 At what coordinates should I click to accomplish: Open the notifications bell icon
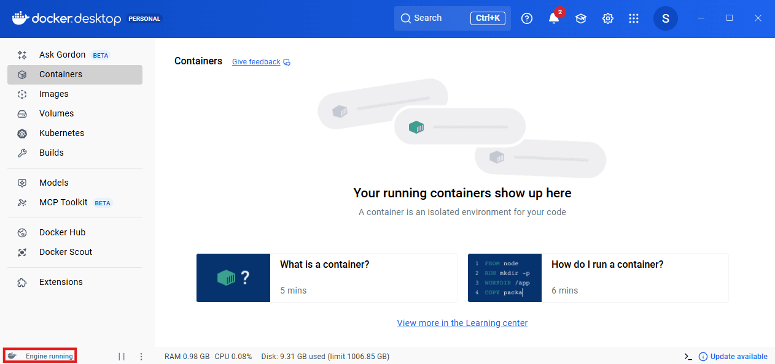(x=554, y=18)
